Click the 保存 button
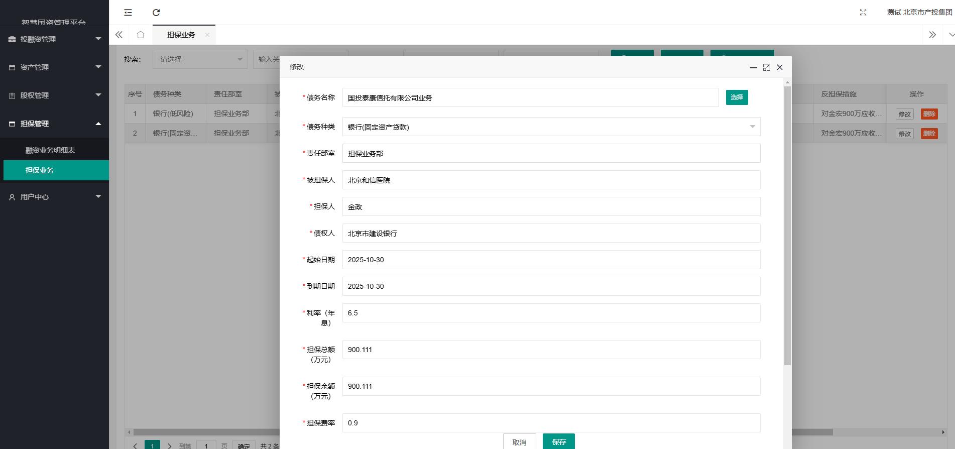The width and height of the screenshot is (955, 449). point(558,441)
